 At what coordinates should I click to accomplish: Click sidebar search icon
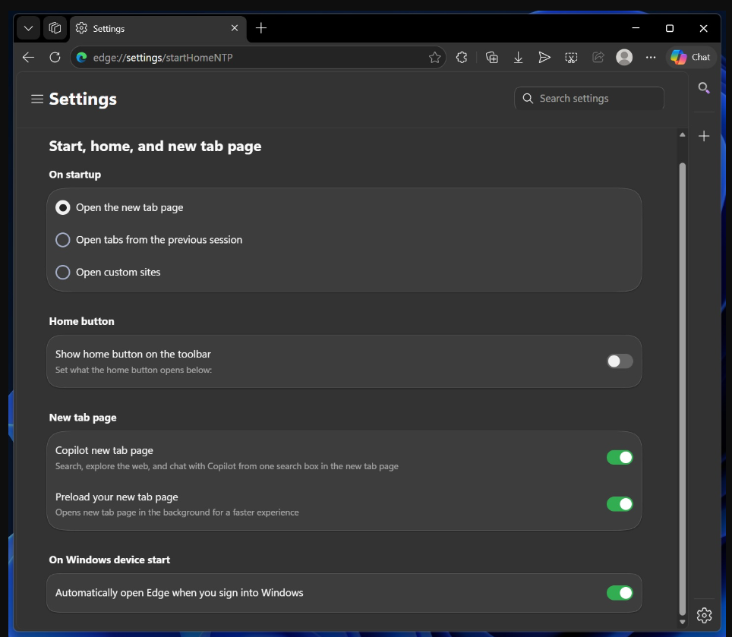[704, 88]
